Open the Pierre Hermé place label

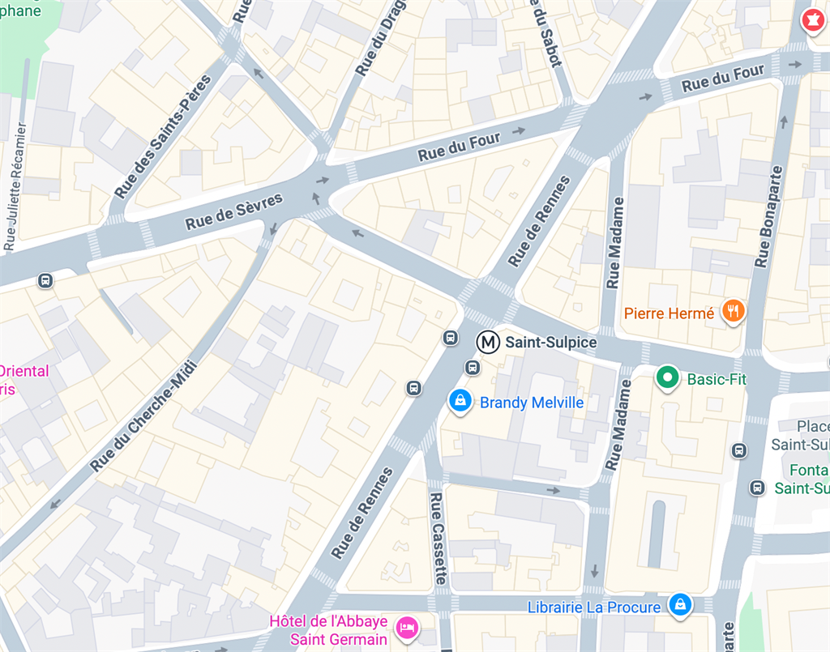(x=669, y=313)
